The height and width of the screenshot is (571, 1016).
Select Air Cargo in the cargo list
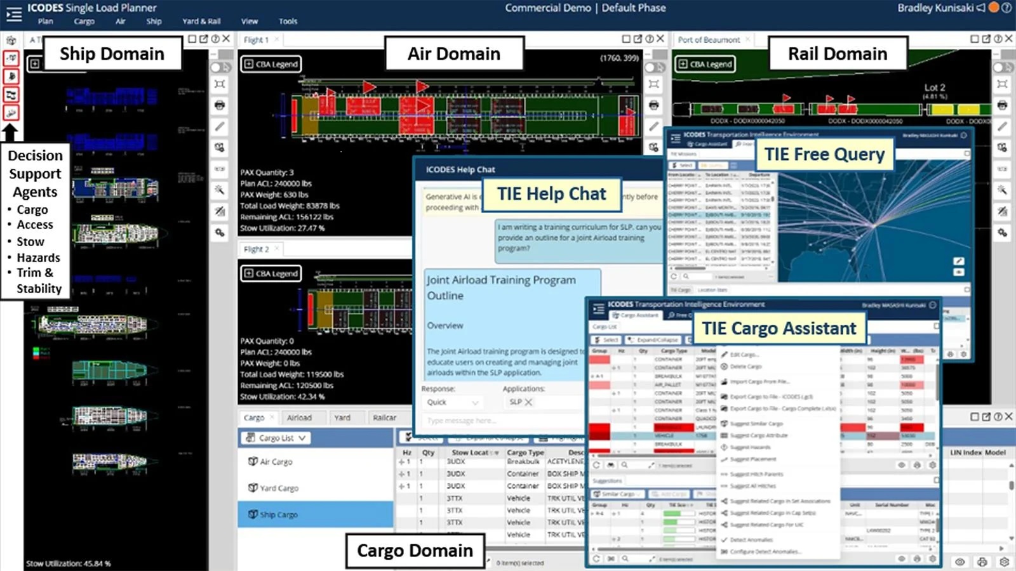pyautogui.click(x=276, y=462)
